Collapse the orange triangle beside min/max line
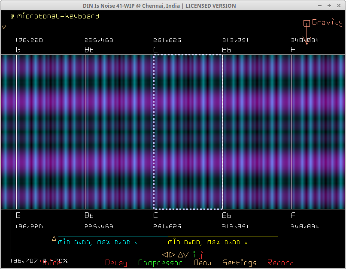 point(54,239)
